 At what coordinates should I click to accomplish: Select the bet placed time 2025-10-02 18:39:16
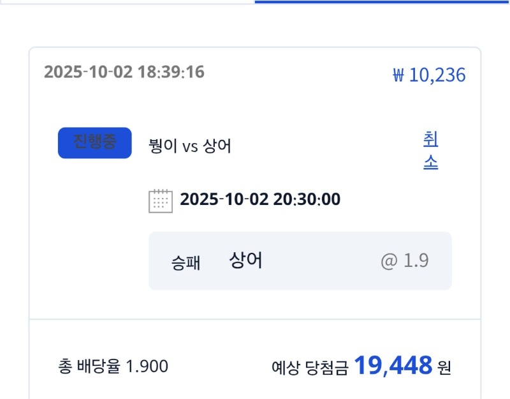pos(124,72)
